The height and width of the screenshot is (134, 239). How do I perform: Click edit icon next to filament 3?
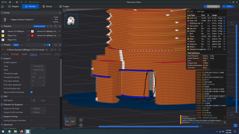tap(29, 36)
